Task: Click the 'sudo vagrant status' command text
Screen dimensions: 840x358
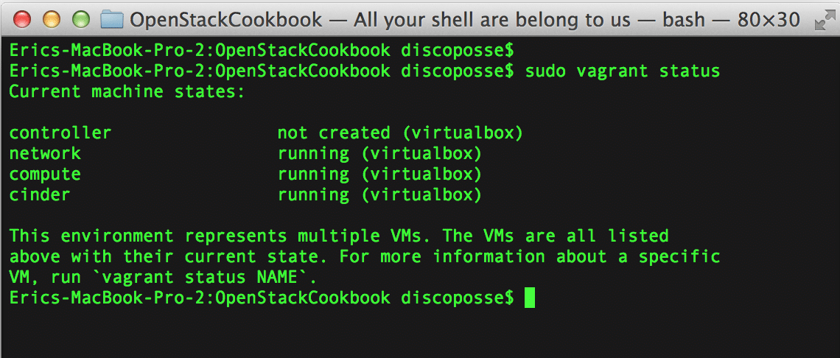Action: (x=622, y=71)
